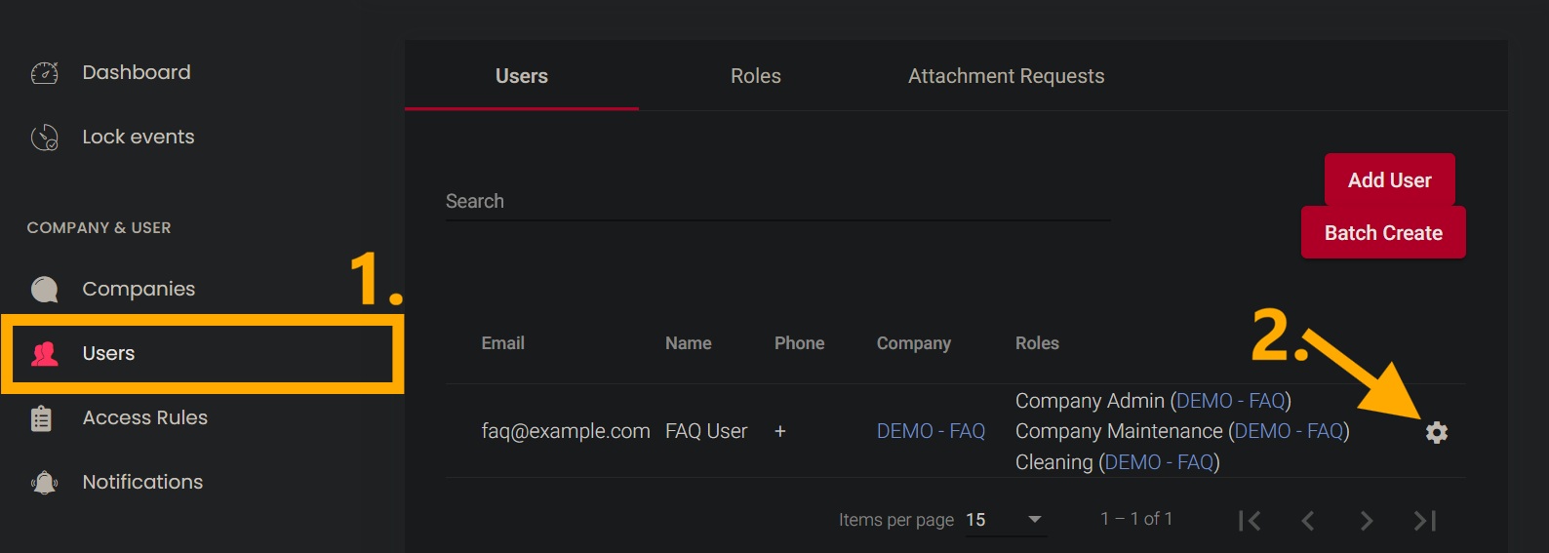
Task: Click the Users sidebar icon
Action: (x=45, y=354)
